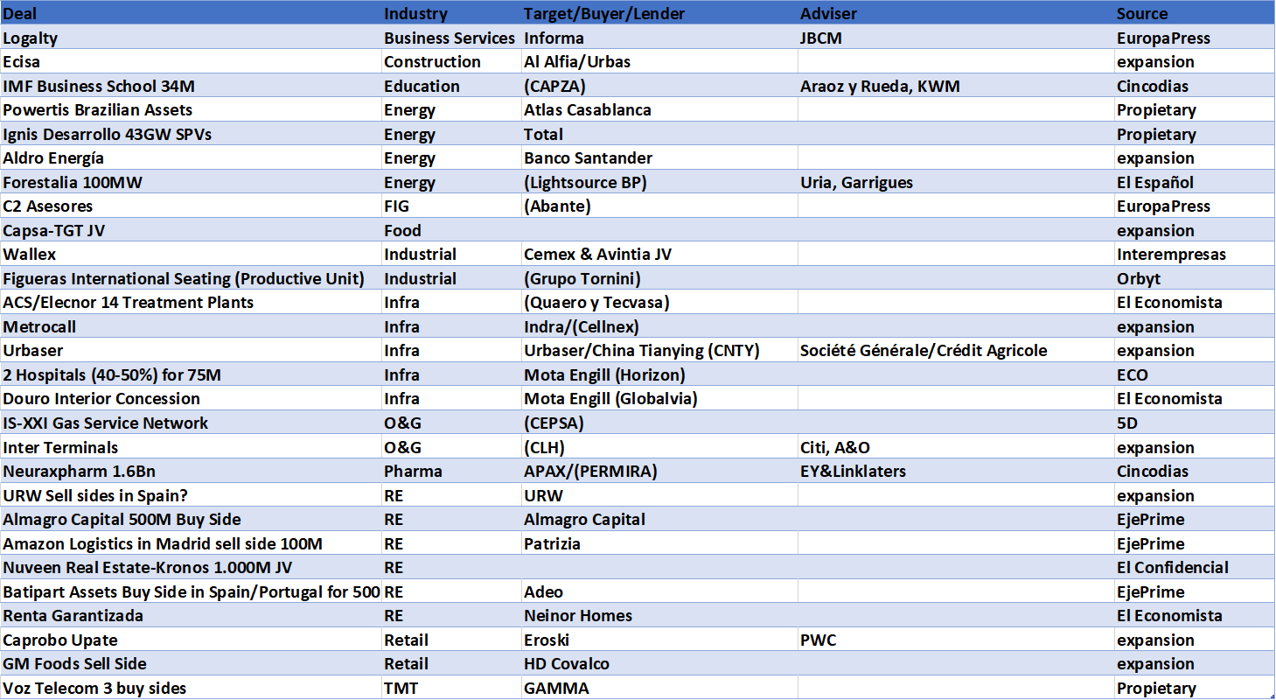Select the HD Covalco cell

(x=659, y=663)
